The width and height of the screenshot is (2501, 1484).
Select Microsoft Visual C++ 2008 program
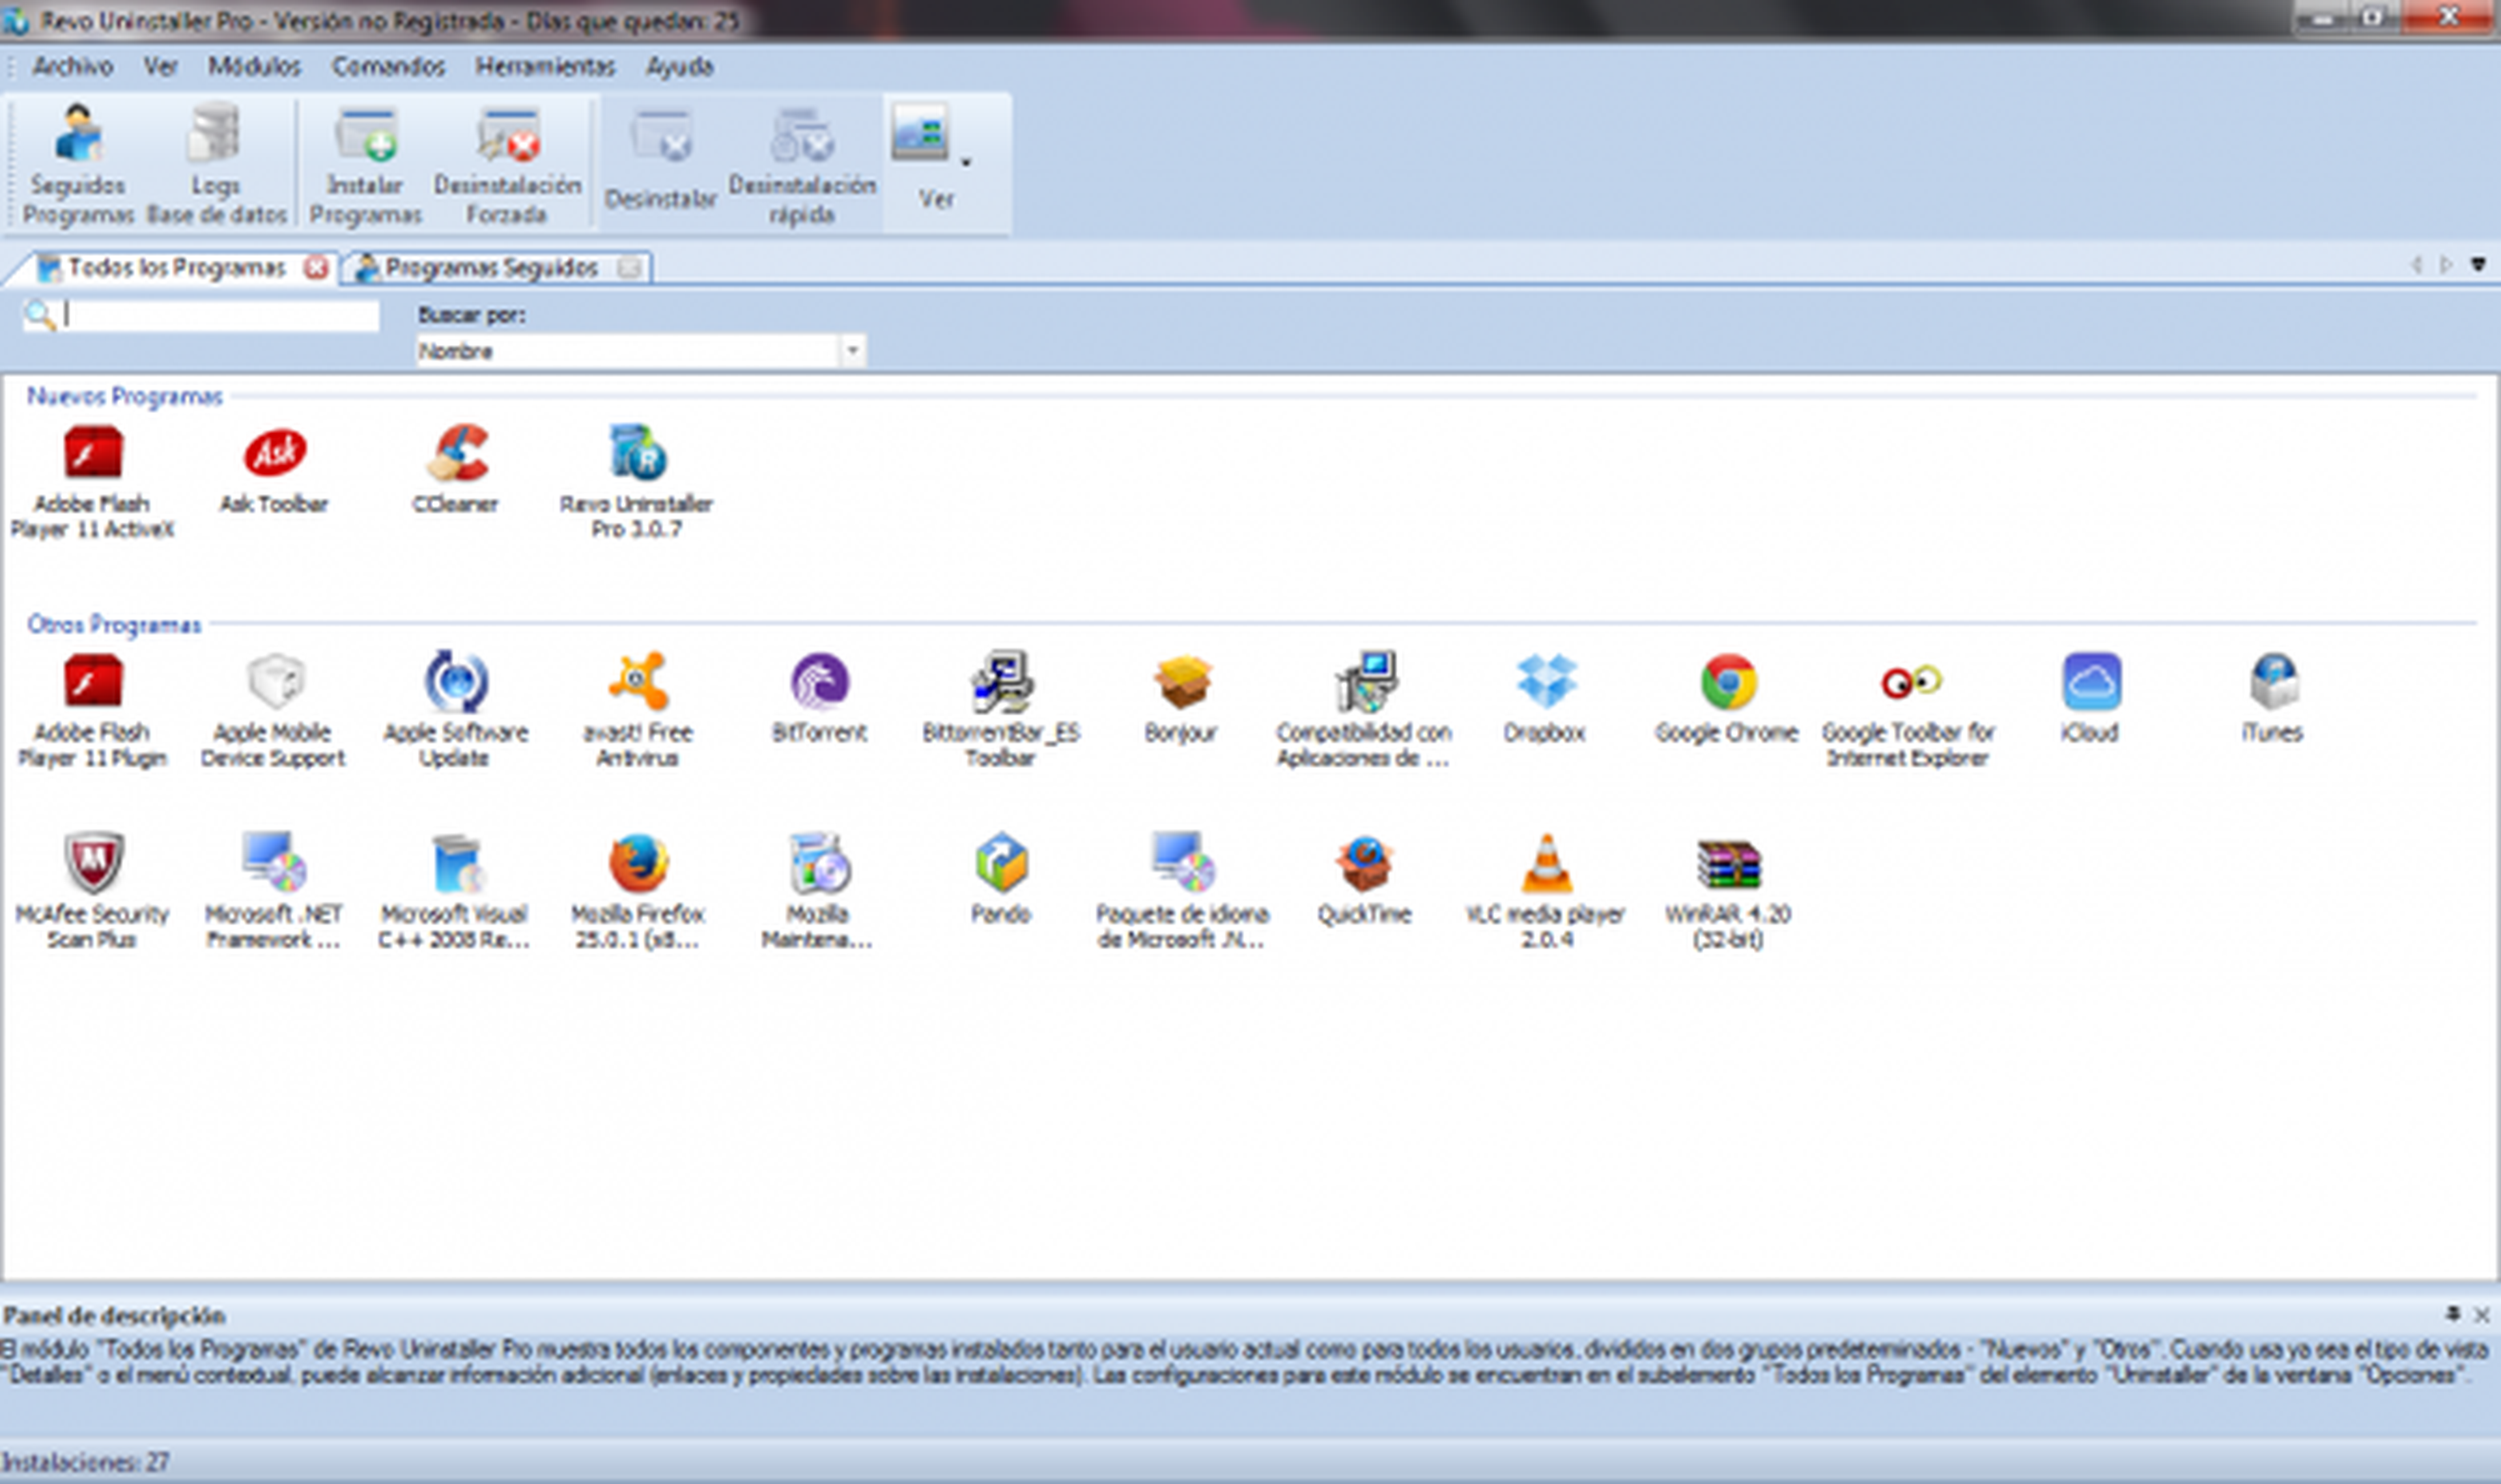pos(455,892)
